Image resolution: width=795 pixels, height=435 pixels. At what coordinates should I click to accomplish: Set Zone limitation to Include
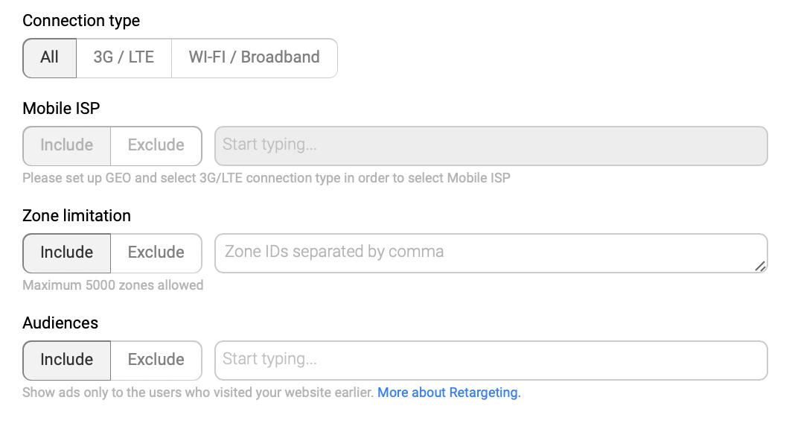point(67,253)
